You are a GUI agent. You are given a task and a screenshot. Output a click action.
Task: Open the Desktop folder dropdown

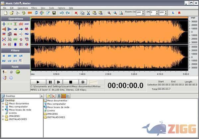pos(42,96)
